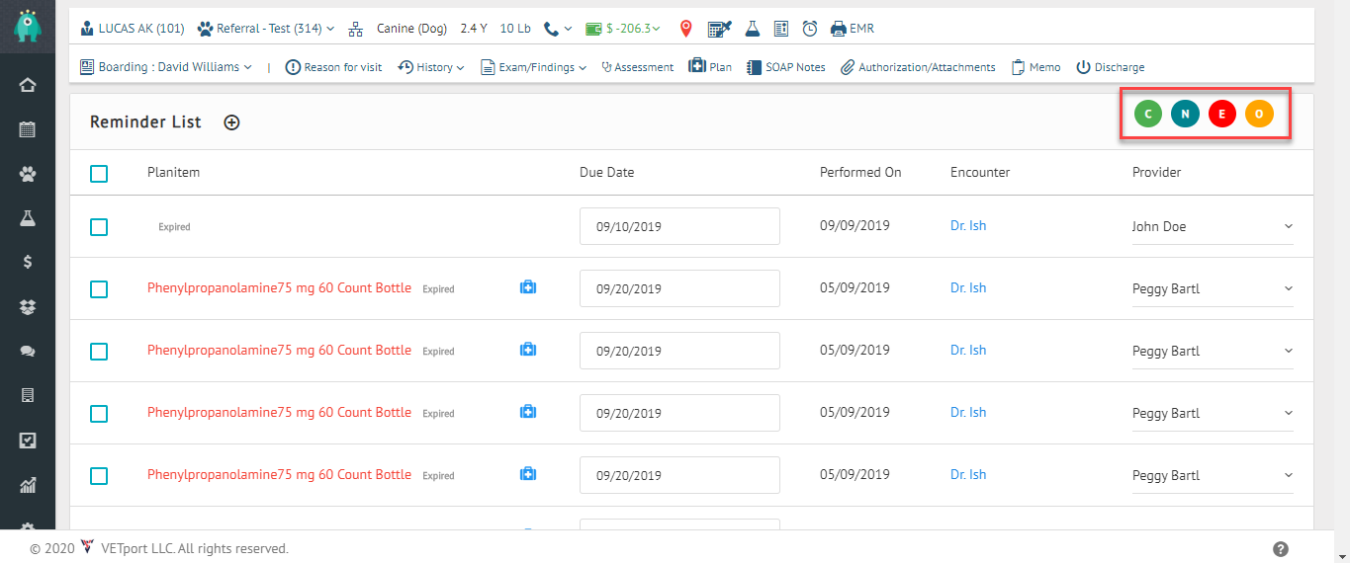Add a new reminder with plus icon
The image size is (1350, 563).
[231, 122]
